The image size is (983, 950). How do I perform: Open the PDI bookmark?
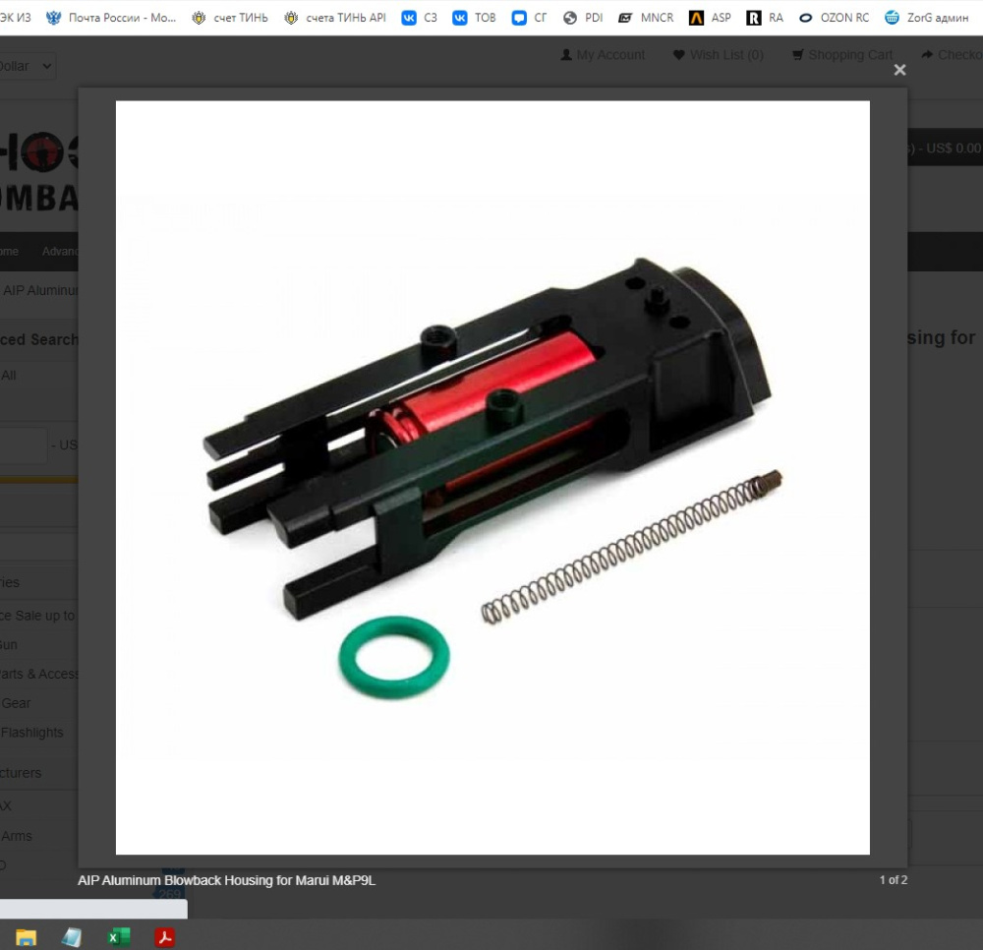[582, 18]
